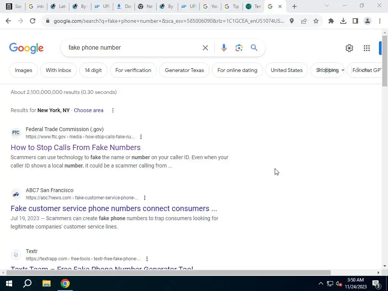Select the 14 digit chip
Viewport: 388px width, 291px height.
tap(93, 70)
